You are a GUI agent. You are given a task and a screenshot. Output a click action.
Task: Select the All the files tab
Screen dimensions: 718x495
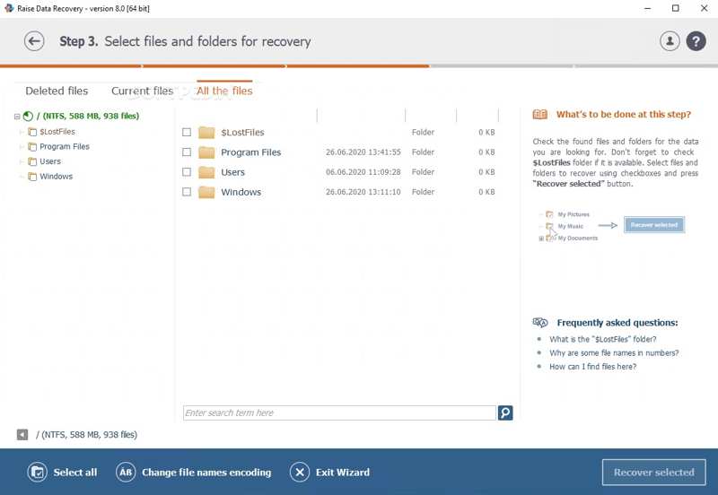point(224,91)
